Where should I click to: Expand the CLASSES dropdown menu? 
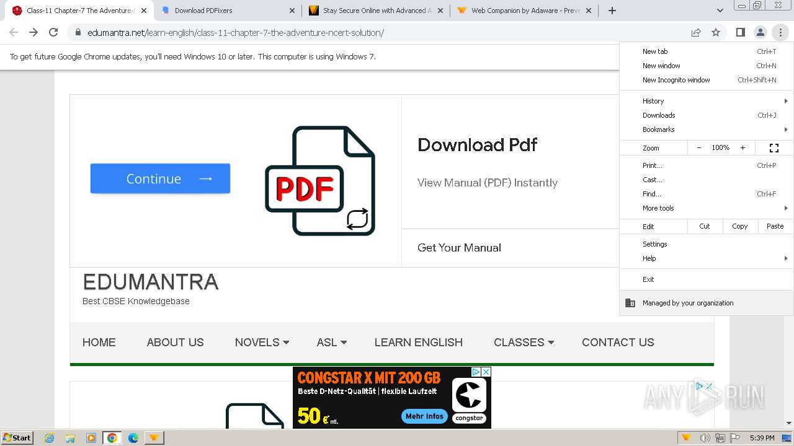click(x=524, y=342)
